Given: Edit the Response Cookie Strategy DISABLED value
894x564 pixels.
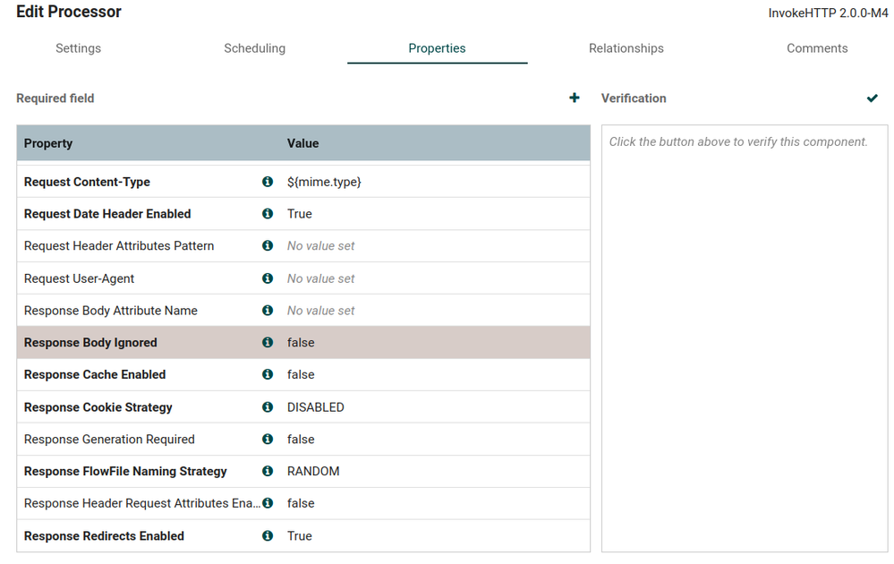Looking at the screenshot, I should coord(316,407).
